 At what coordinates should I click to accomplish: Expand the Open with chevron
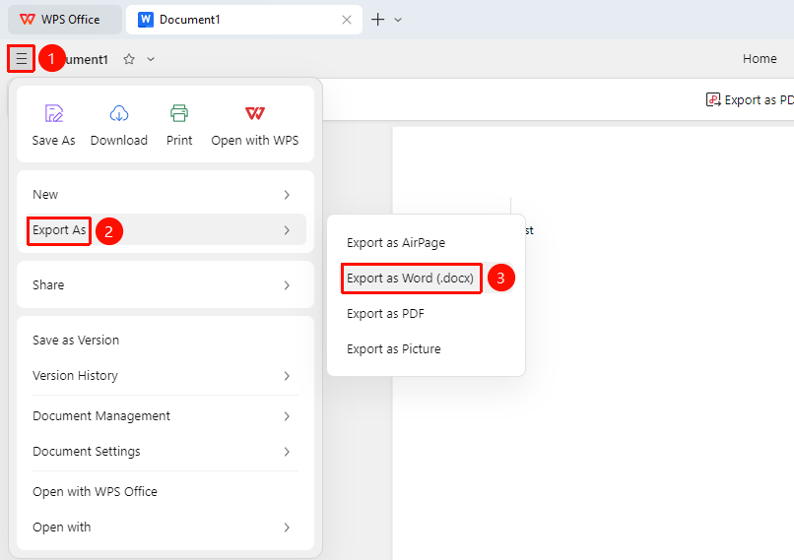point(287,528)
